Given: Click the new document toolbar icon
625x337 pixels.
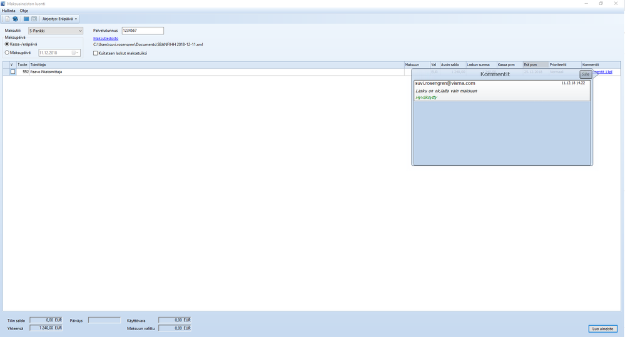Looking at the screenshot, I should [7, 19].
